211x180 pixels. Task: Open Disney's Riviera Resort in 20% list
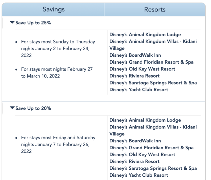pyautogui.click(x=134, y=162)
